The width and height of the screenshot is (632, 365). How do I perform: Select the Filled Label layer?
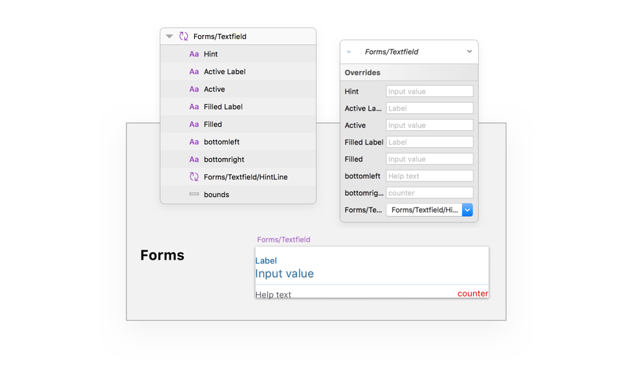click(238, 107)
